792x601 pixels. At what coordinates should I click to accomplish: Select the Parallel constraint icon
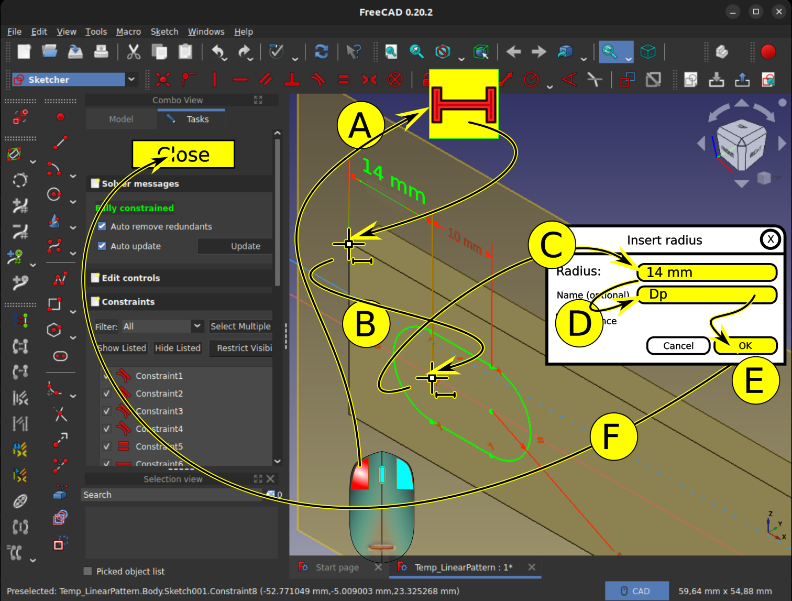[266, 80]
